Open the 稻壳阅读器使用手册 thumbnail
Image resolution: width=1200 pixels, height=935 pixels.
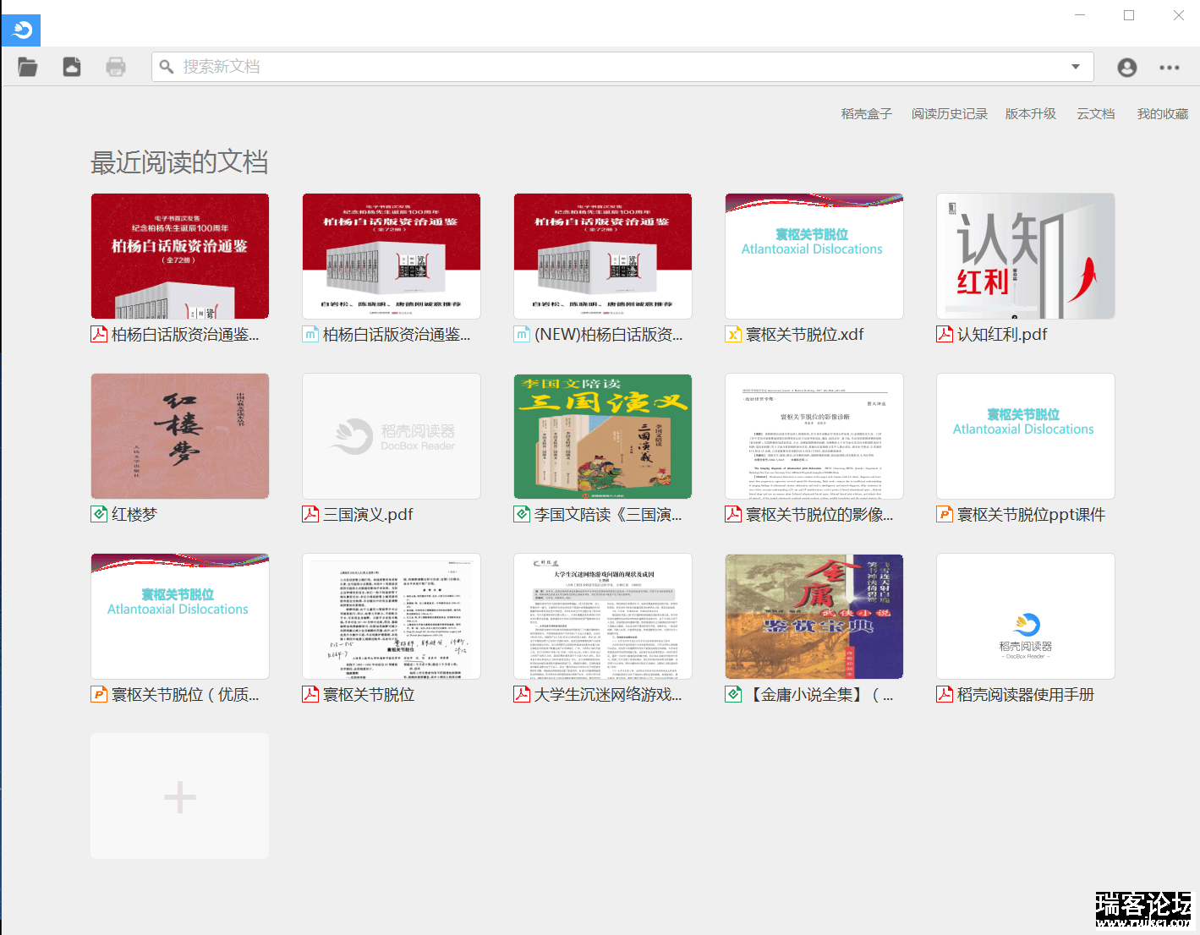pos(1026,616)
